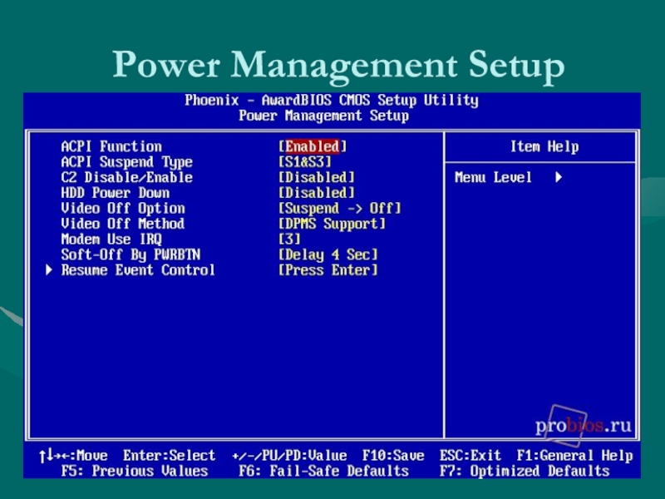Click the Menu Level arrow indicator
This screenshot has width=665, height=499.
coord(559,177)
